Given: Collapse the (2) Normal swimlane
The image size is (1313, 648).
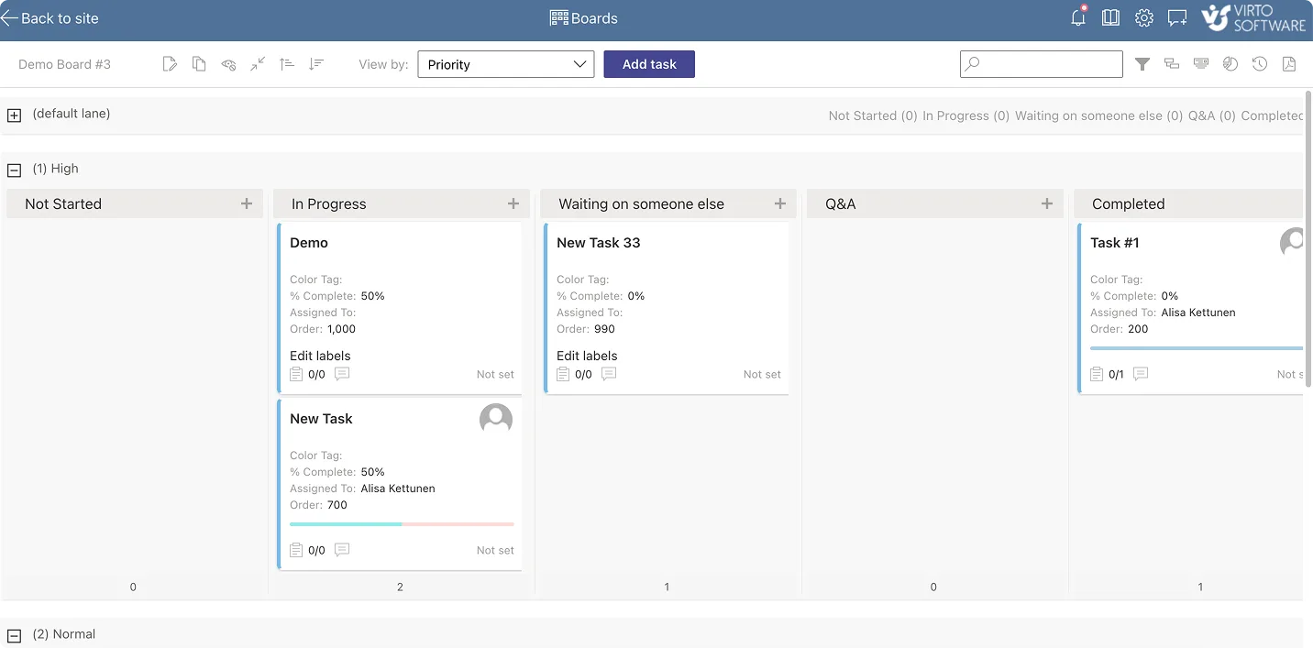Looking at the screenshot, I should click(15, 635).
